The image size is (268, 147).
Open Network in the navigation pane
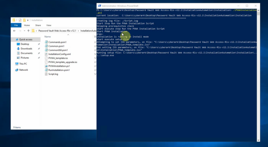[x=23, y=70]
